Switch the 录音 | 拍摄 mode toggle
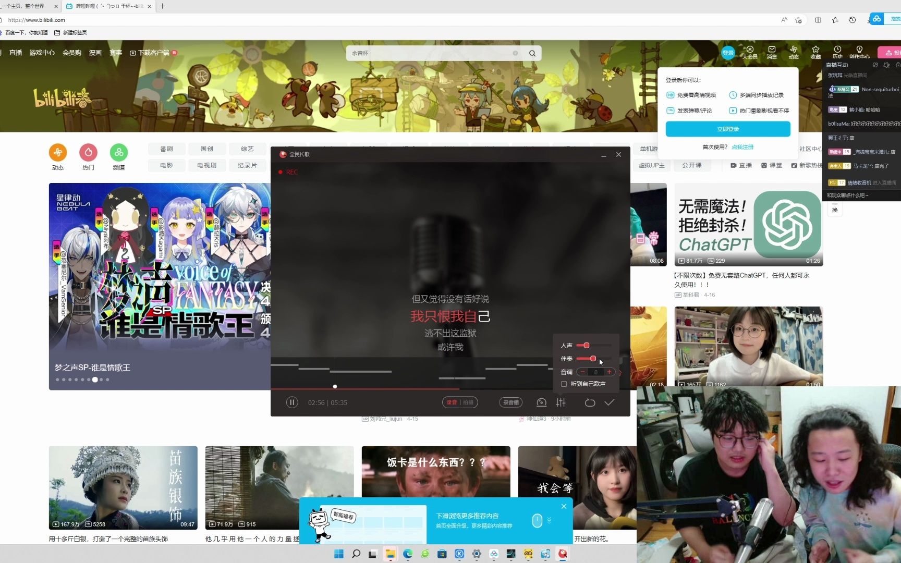The image size is (901, 563). 460,402
